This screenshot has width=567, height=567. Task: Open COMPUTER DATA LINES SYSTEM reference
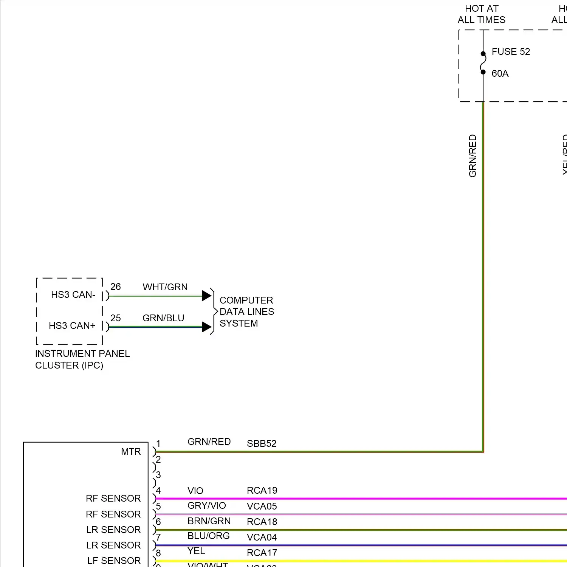[246, 311]
